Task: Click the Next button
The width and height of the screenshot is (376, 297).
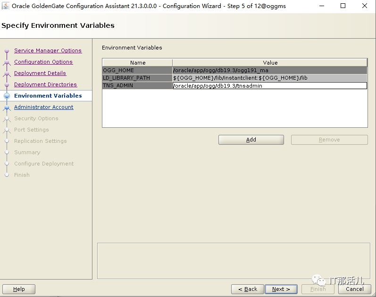Action: coord(281,289)
